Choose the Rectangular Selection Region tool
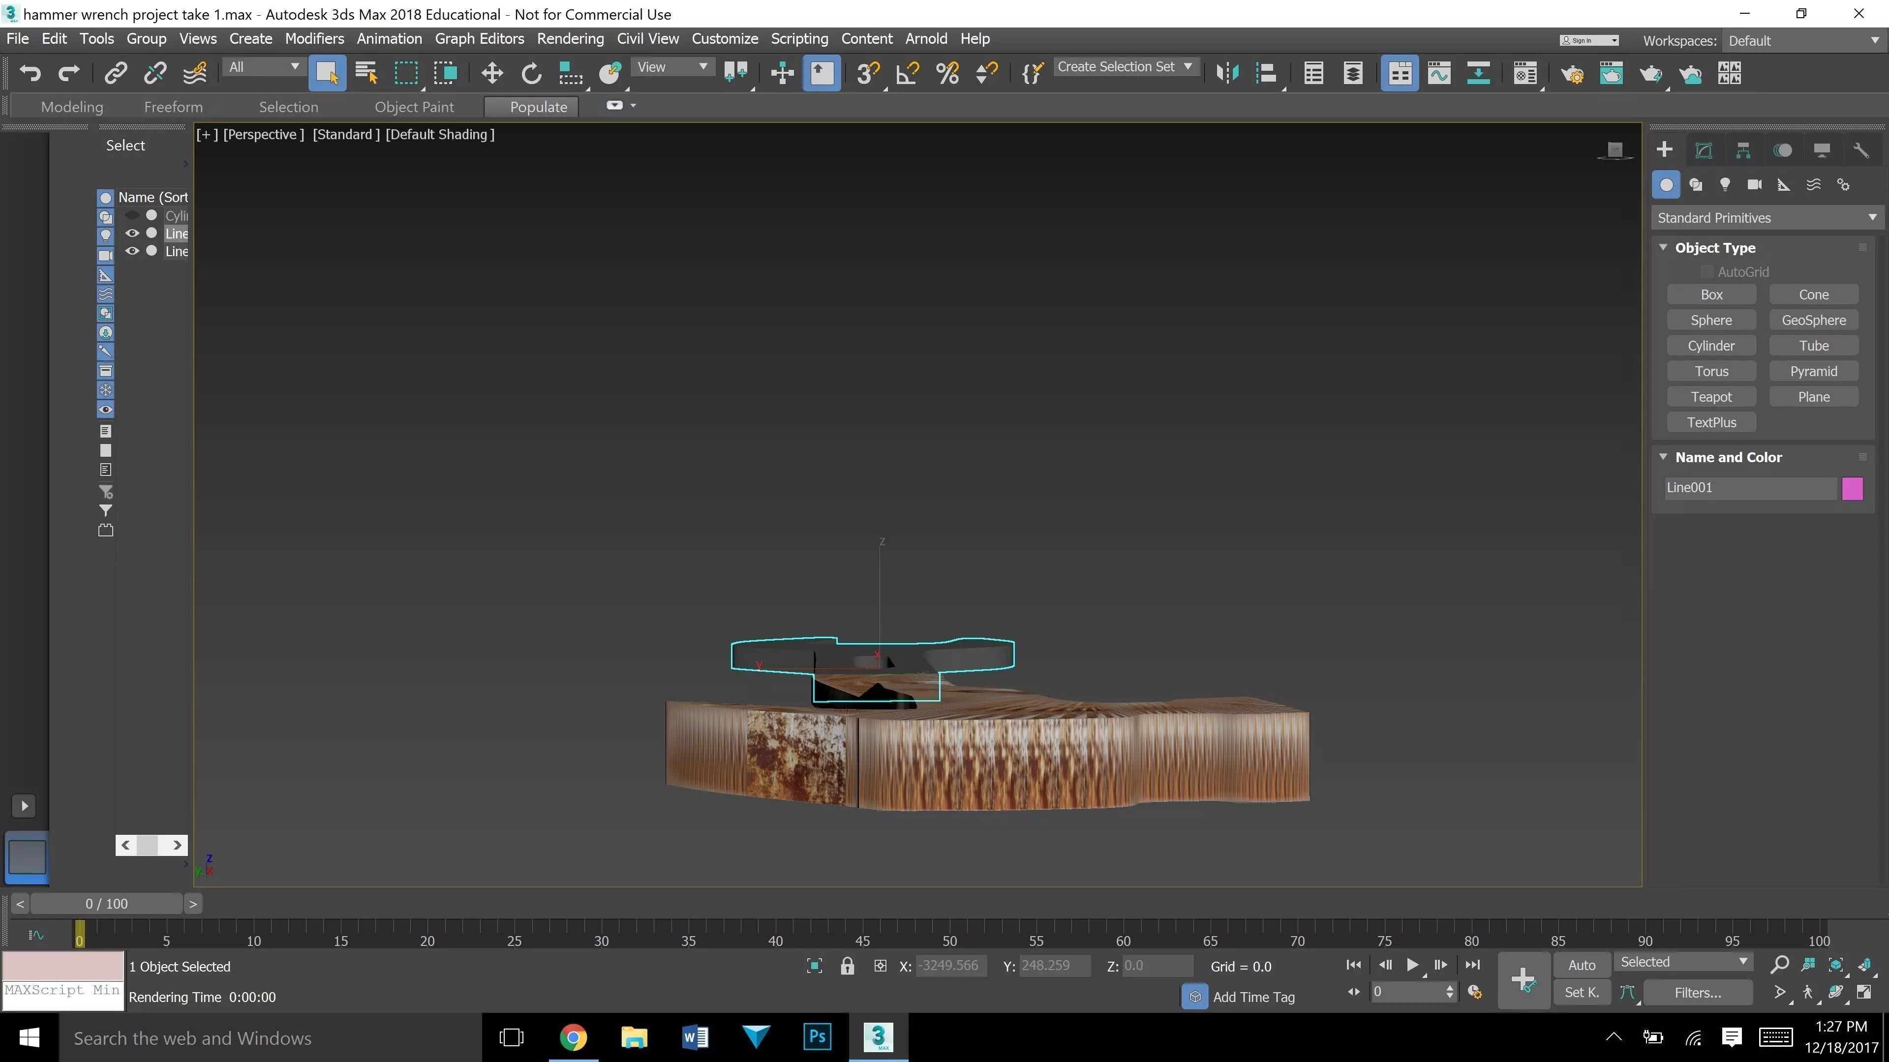The height and width of the screenshot is (1062, 1889). 405,73
